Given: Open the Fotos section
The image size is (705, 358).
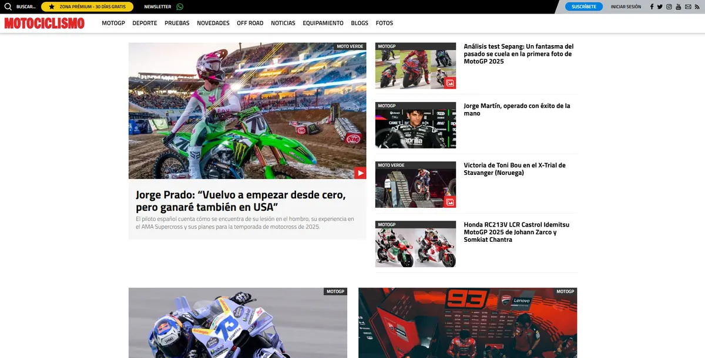Looking at the screenshot, I should coord(384,23).
